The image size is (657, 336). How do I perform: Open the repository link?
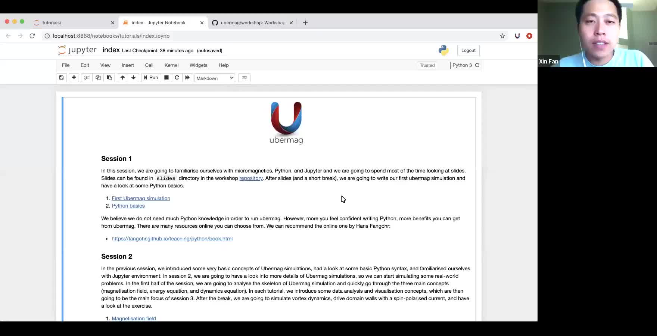pos(251,178)
